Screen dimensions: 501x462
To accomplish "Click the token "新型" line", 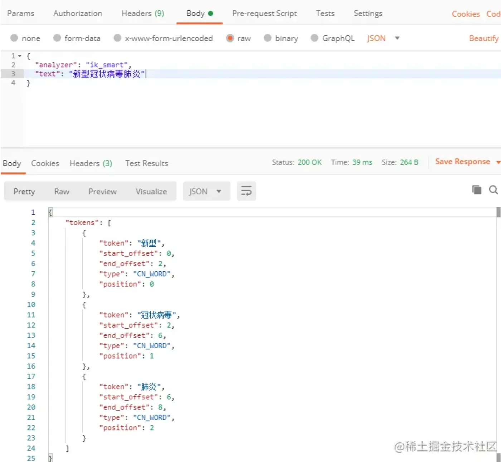I will point(132,243).
